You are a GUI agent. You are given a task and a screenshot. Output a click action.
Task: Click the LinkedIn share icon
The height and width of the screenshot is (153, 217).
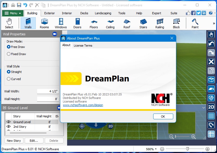click(204, 13)
